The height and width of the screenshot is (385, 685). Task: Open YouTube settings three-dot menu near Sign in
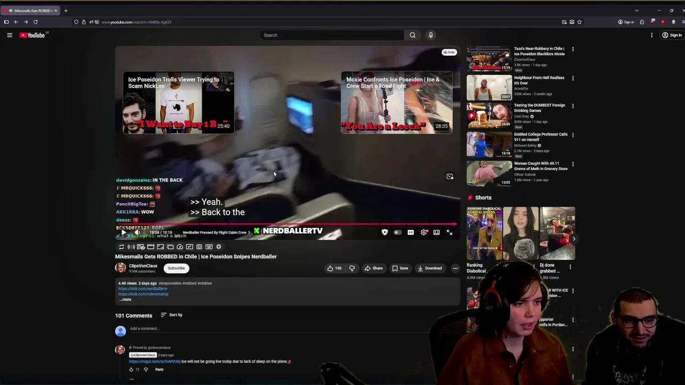(x=651, y=35)
